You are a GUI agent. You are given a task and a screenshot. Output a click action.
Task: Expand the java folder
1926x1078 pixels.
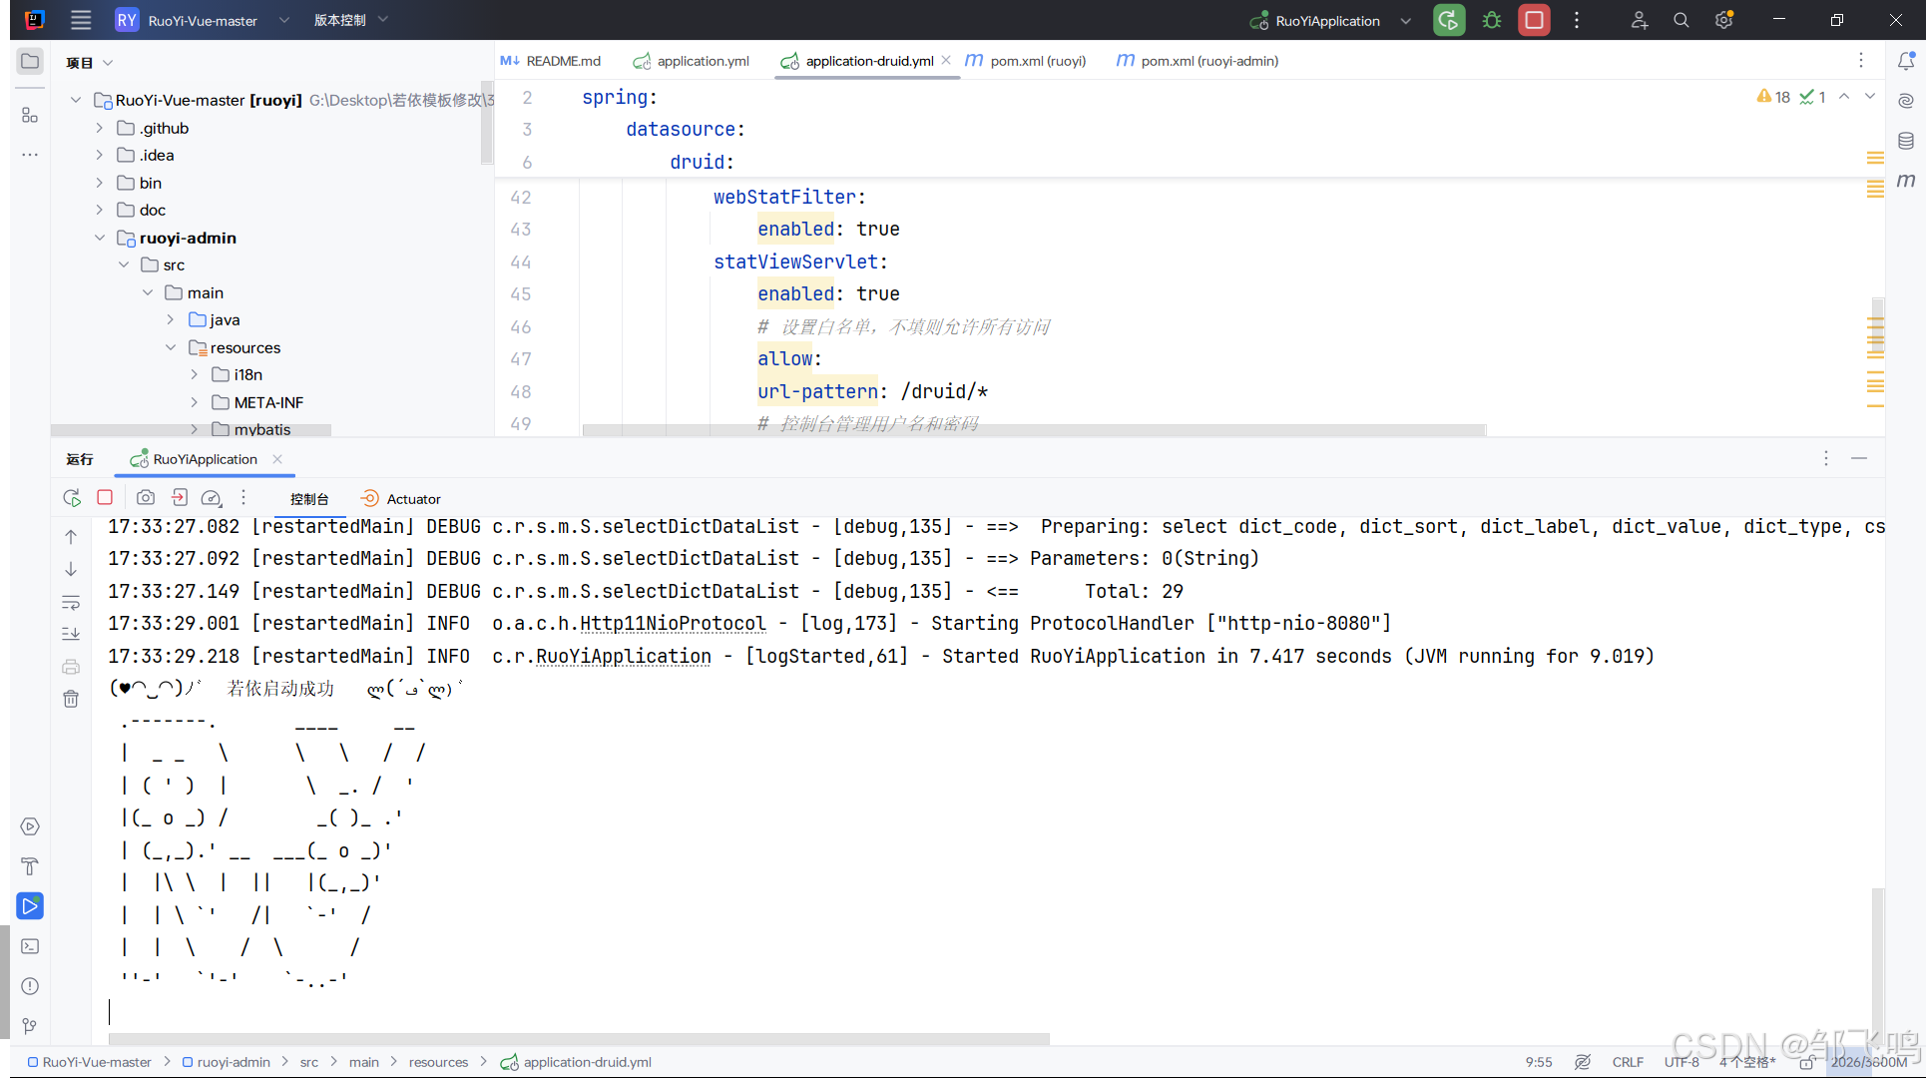pyautogui.click(x=171, y=319)
